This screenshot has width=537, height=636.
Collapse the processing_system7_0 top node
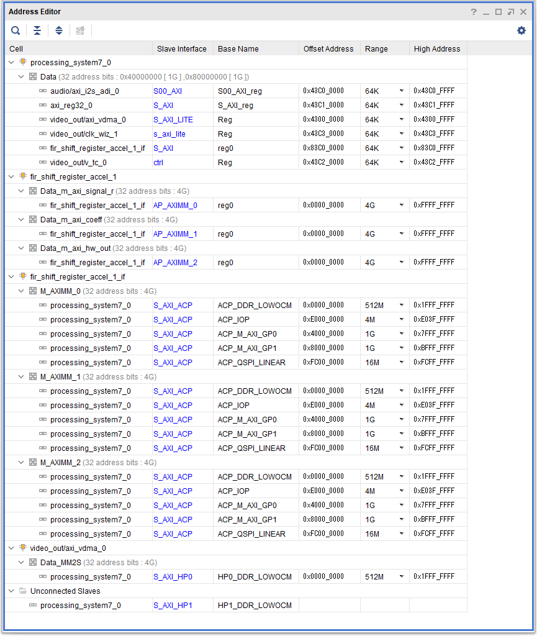pos(12,62)
